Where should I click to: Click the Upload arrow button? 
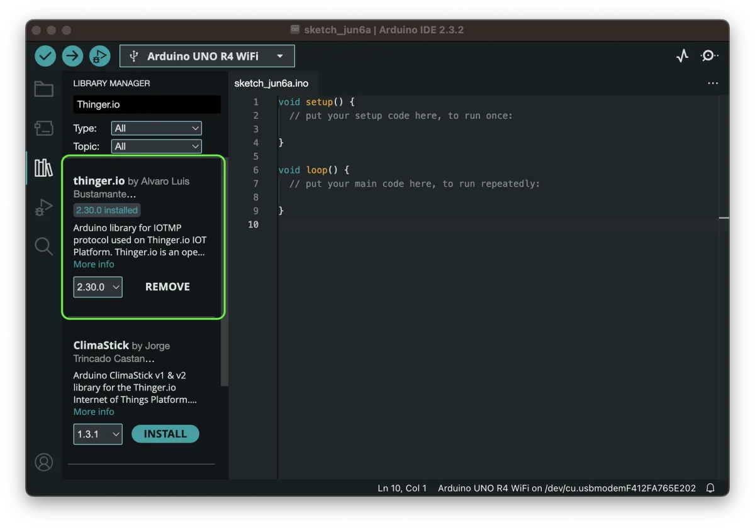click(x=72, y=56)
